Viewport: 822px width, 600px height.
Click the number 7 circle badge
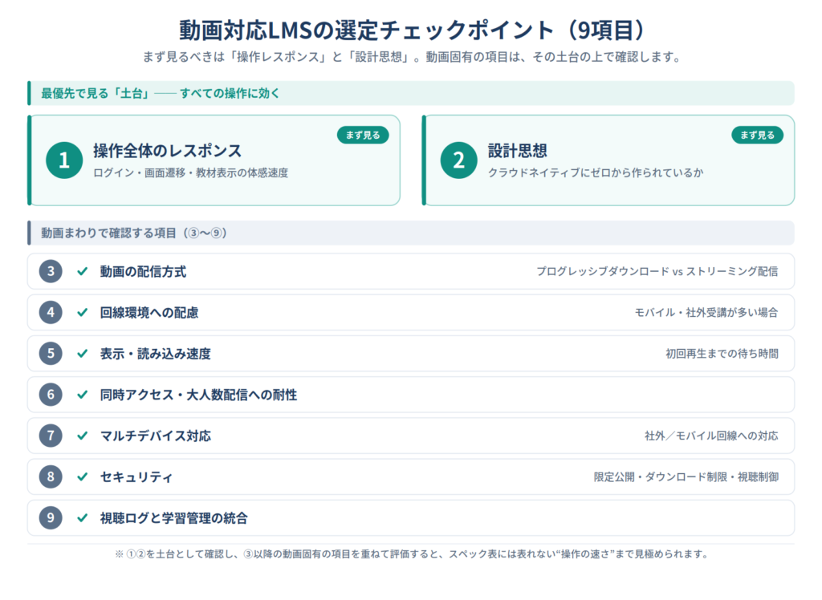click(x=51, y=436)
